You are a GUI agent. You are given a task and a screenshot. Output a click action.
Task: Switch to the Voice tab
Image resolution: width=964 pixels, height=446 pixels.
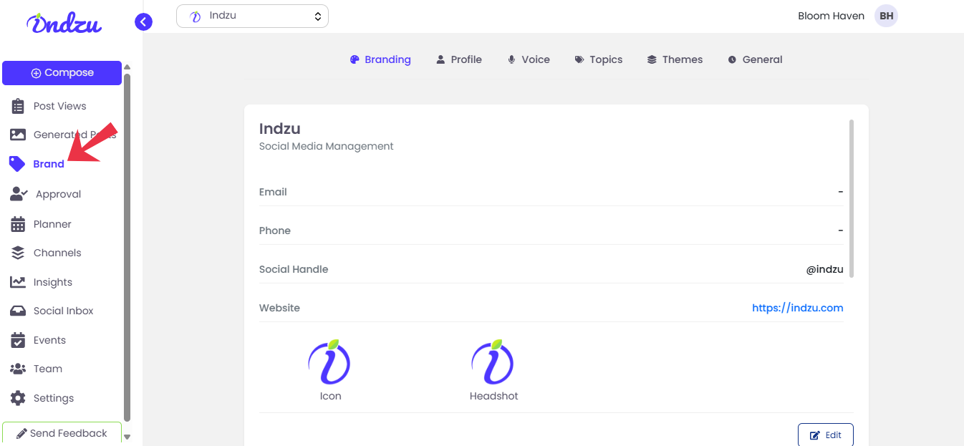click(x=529, y=59)
